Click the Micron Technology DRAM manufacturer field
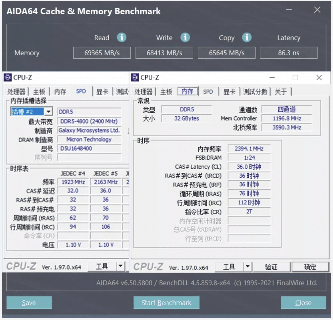Viewport: 333px width, 320px height. pos(89,139)
